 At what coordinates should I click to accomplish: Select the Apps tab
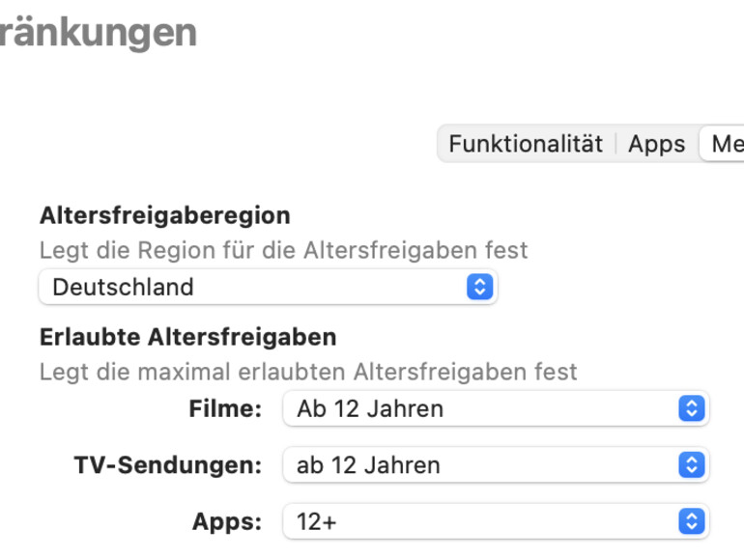[656, 144]
